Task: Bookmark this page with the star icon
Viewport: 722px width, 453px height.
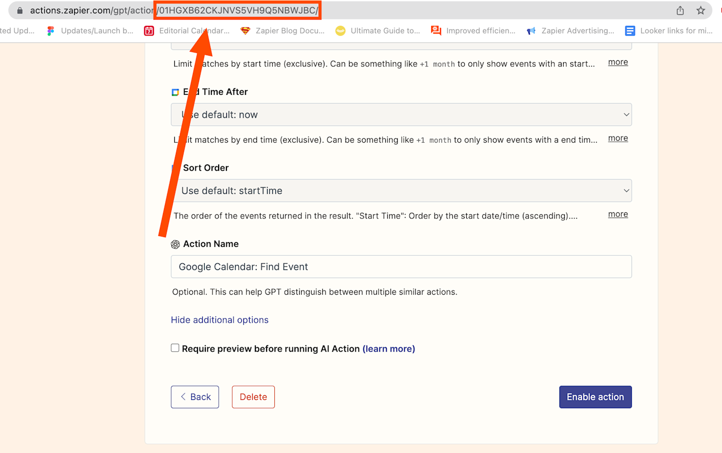Action: point(700,10)
